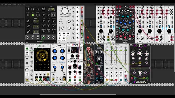Click the FREQ knob on XFX filter
Screen dimensions: 175x98
(140, 54)
